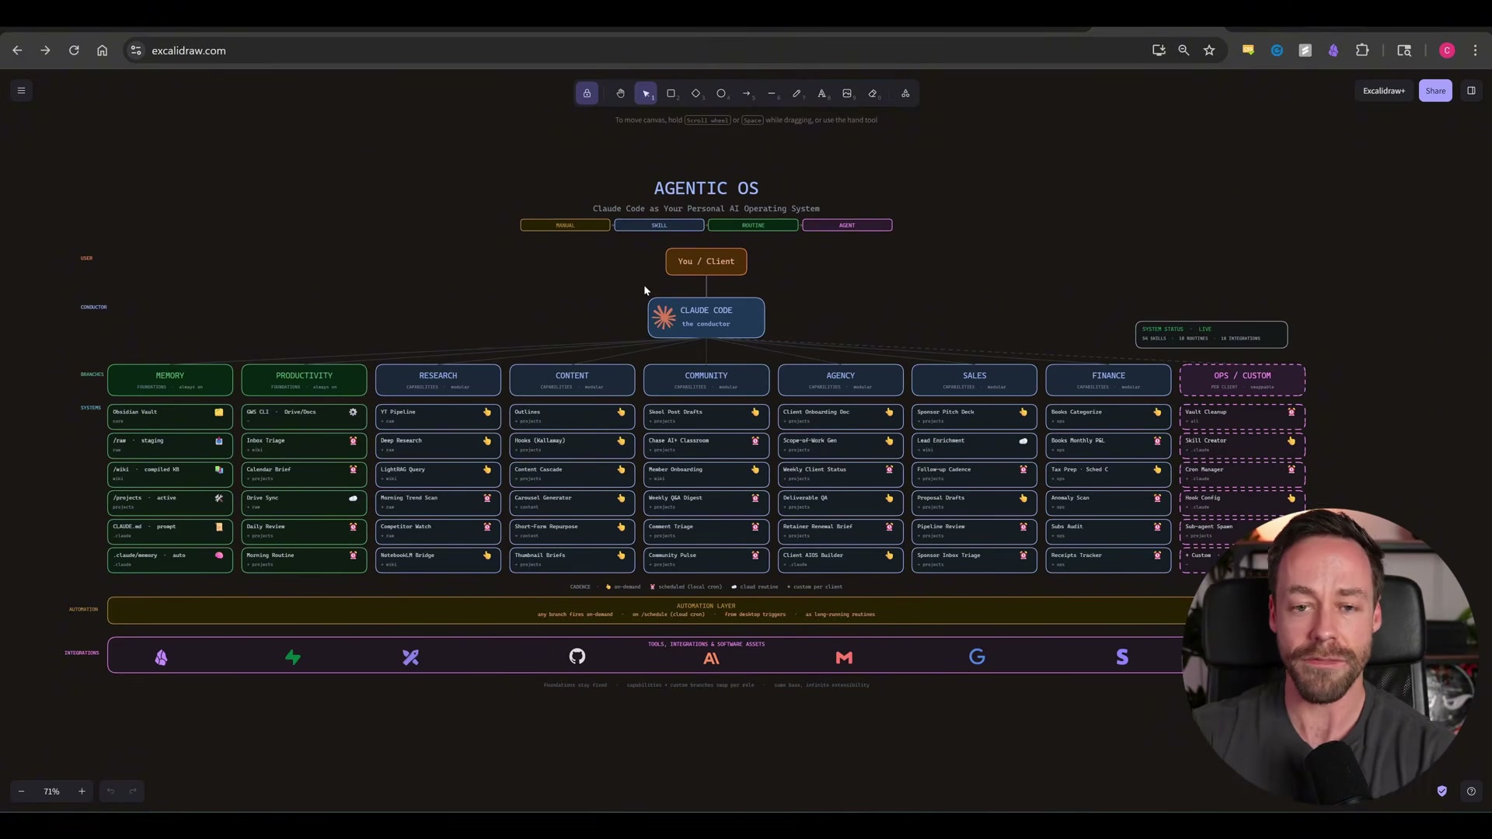Open the Chrome three-dot menu
1492x839 pixels.
[x=1475, y=50]
